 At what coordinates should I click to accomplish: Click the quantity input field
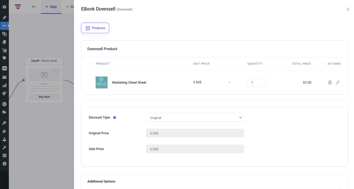257,82
